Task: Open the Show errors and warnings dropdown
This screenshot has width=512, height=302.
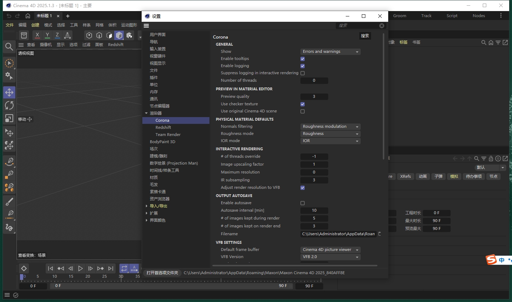Action: click(x=330, y=52)
